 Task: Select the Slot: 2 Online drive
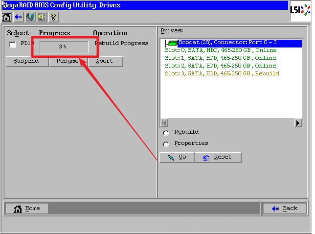pyautogui.click(x=221, y=66)
